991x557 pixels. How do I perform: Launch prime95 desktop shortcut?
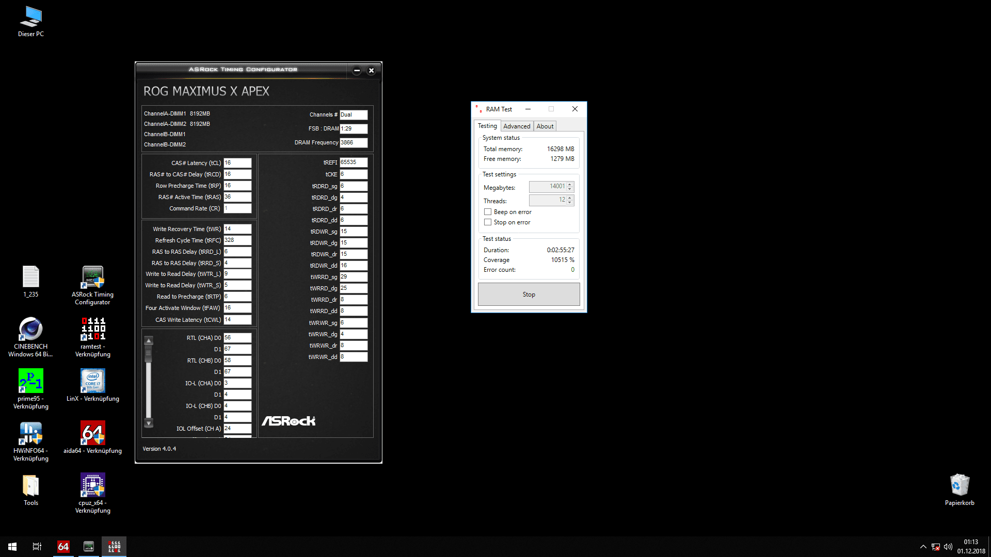[31, 389]
